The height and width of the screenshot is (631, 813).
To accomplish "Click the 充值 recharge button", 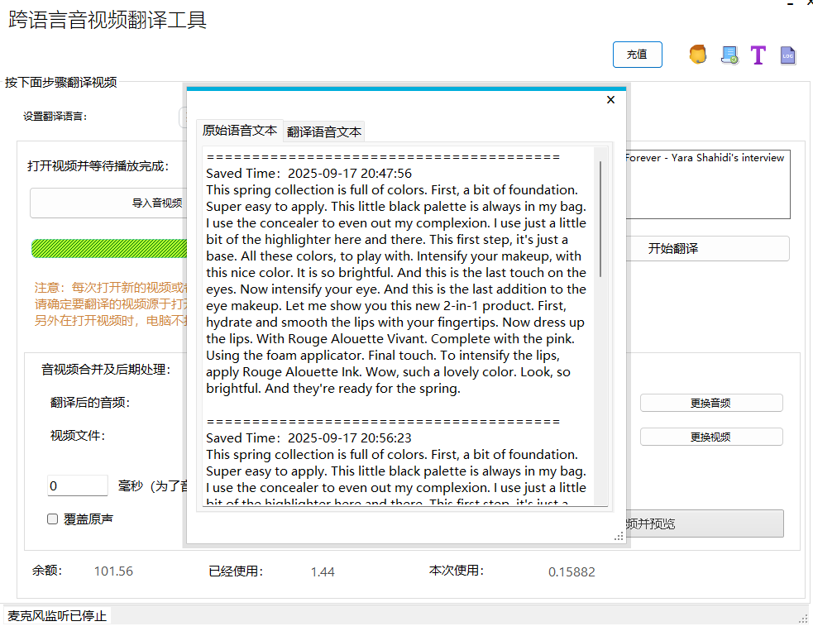I will pyautogui.click(x=637, y=54).
